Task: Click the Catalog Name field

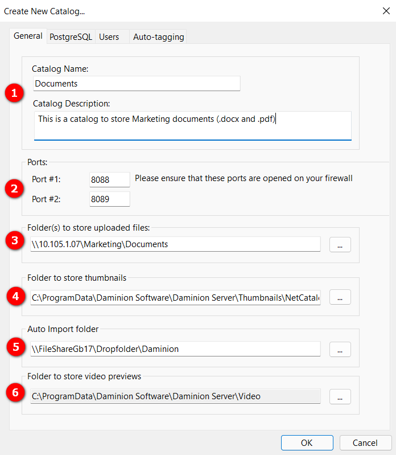Action: [x=137, y=83]
